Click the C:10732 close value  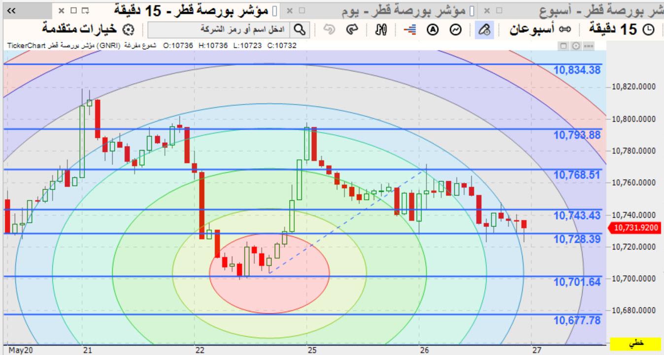(x=282, y=46)
